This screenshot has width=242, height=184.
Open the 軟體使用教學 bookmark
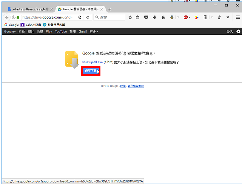[54, 25]
